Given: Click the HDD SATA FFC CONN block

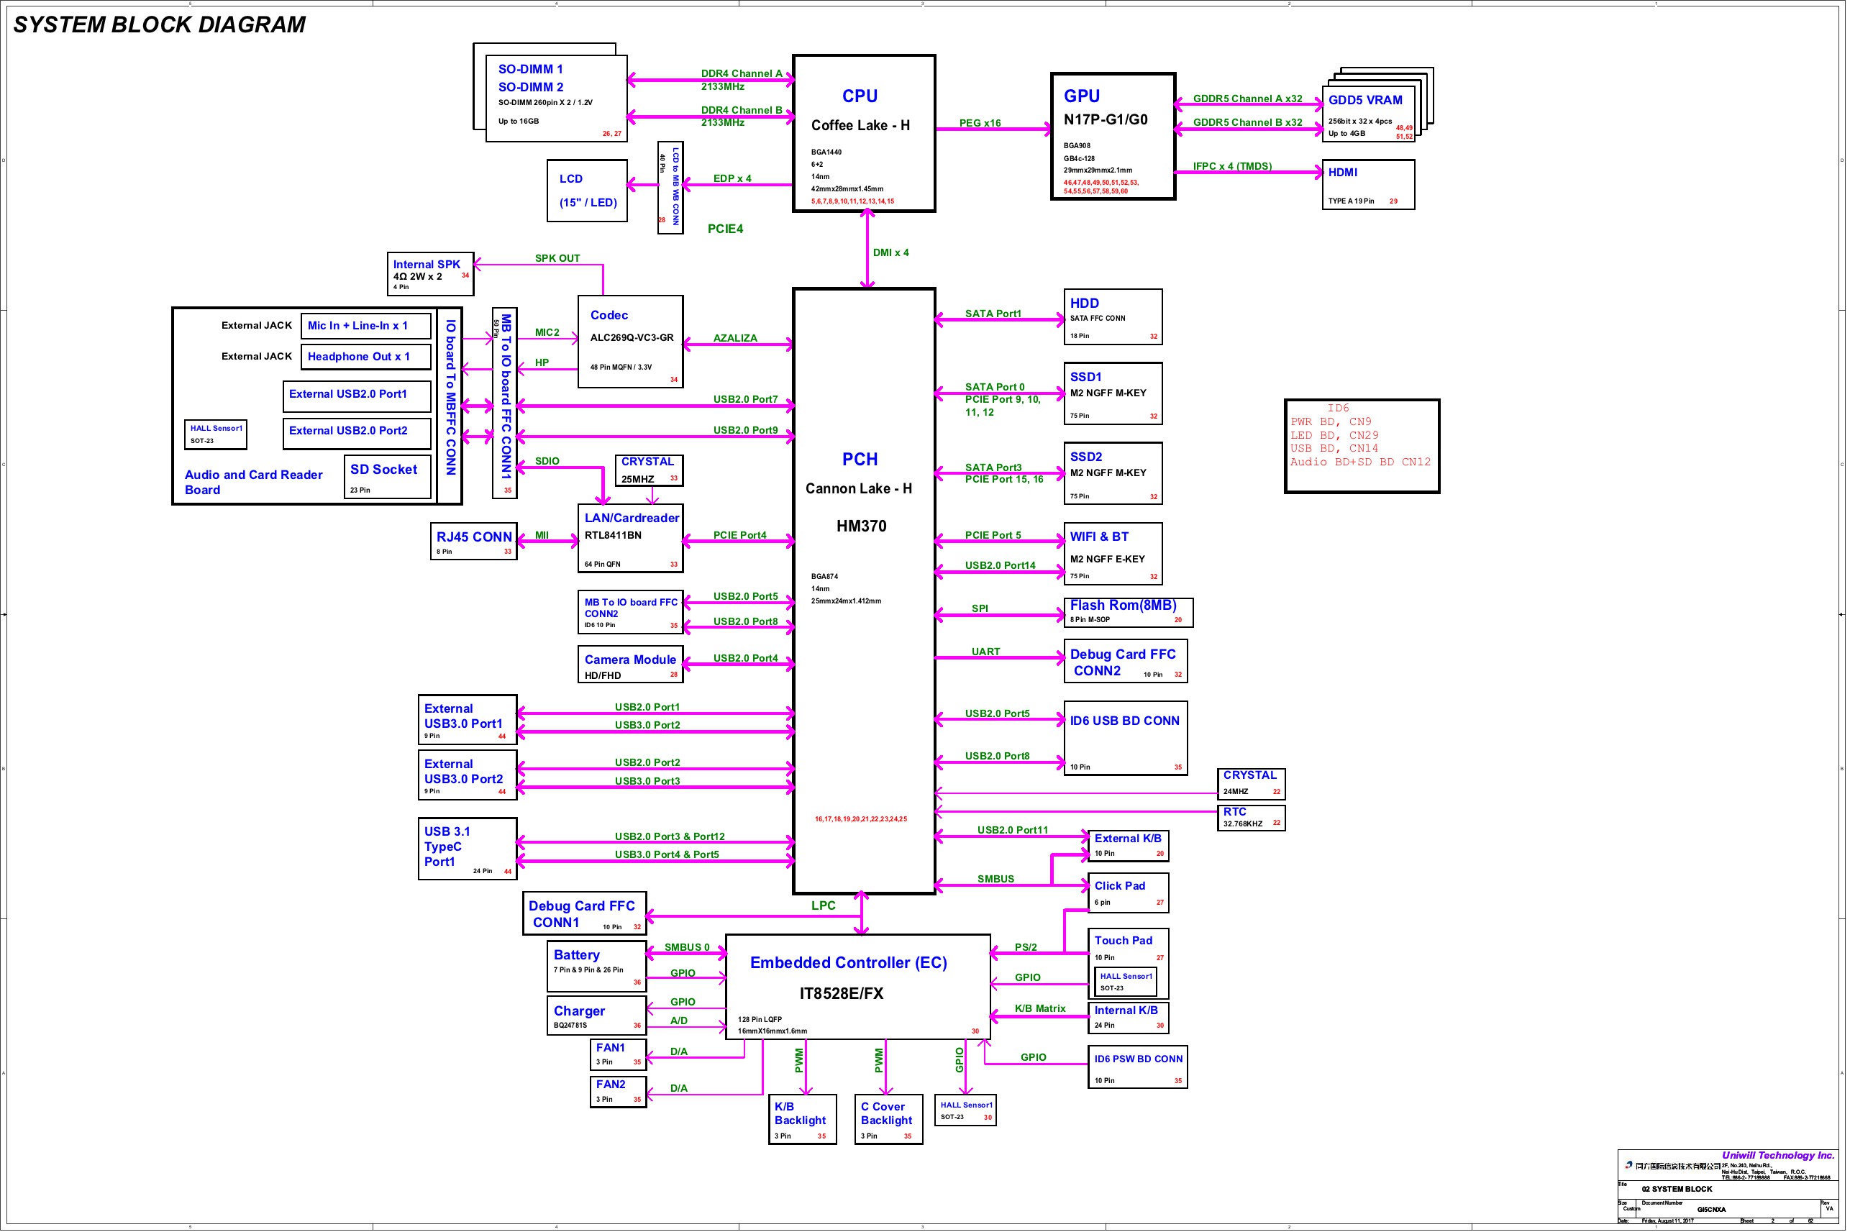Looking at the screenshot, I should point(1112,316).
